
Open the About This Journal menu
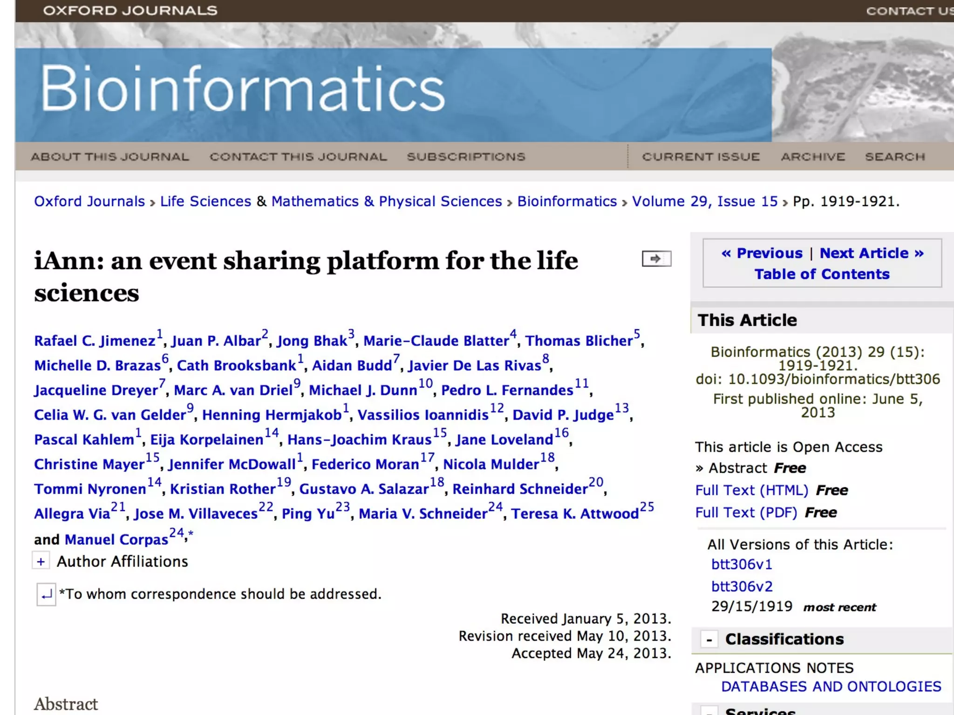tap(110, 157)
